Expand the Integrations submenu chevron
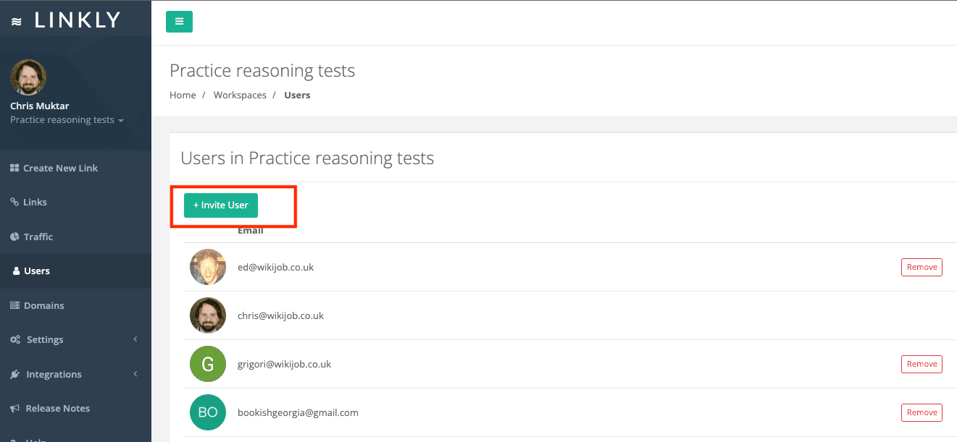This screenshot has width=957, height=442. 135,374
